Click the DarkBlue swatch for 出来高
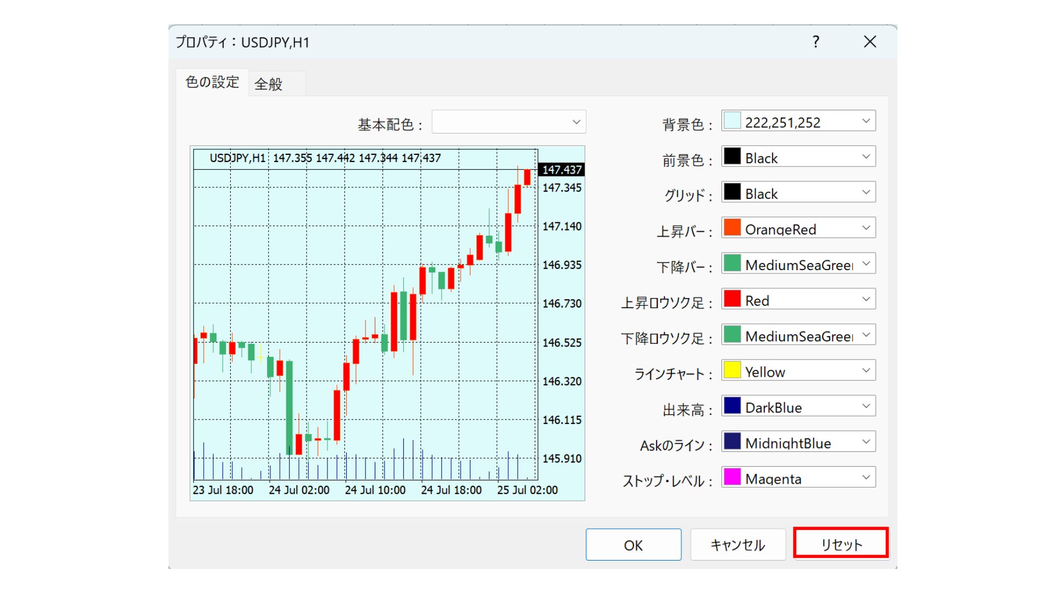1055x593 pixels. pyautogui.click(x=732, y=406)
